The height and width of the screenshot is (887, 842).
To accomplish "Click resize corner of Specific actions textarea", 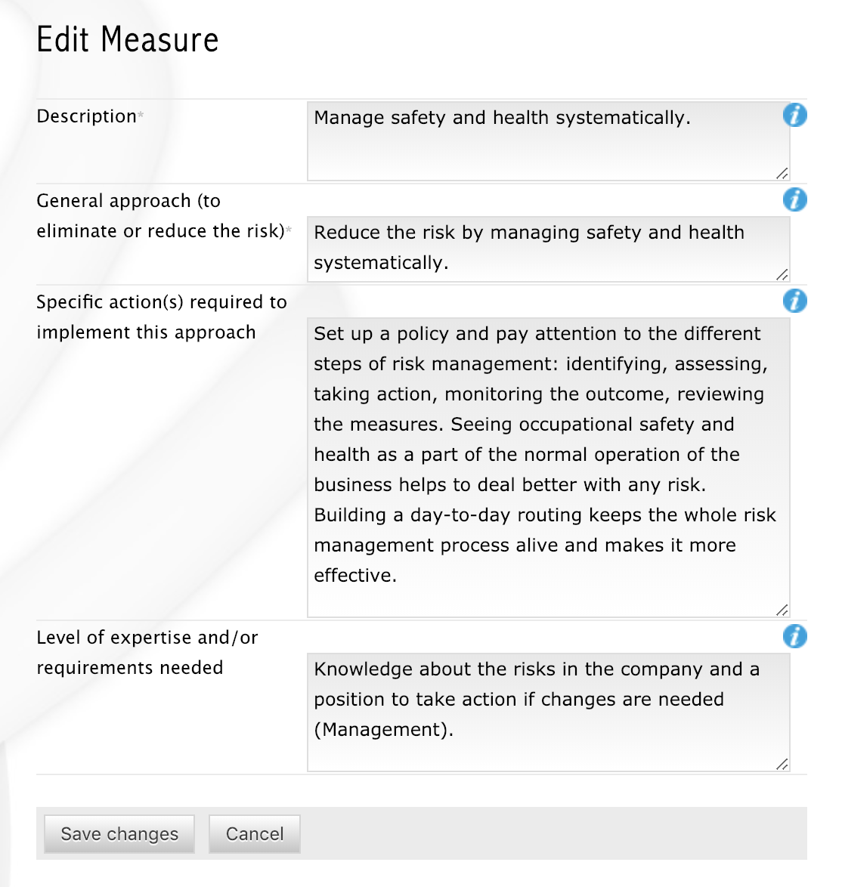I will 782,610.
